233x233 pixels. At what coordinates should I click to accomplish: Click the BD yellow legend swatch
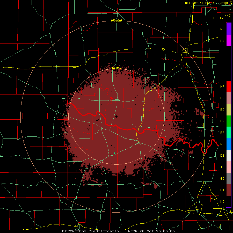[x=229, y=110]
